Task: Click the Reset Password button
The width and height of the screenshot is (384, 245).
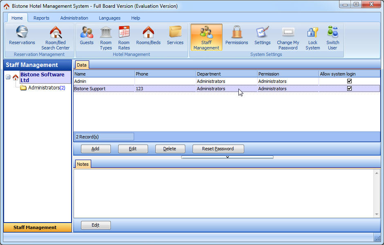Action: click(218, 149)
